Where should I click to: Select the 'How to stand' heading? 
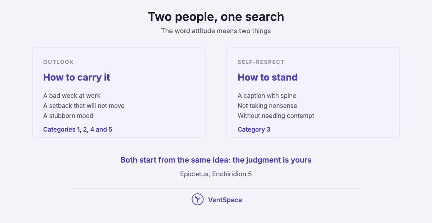click(267, 77)
